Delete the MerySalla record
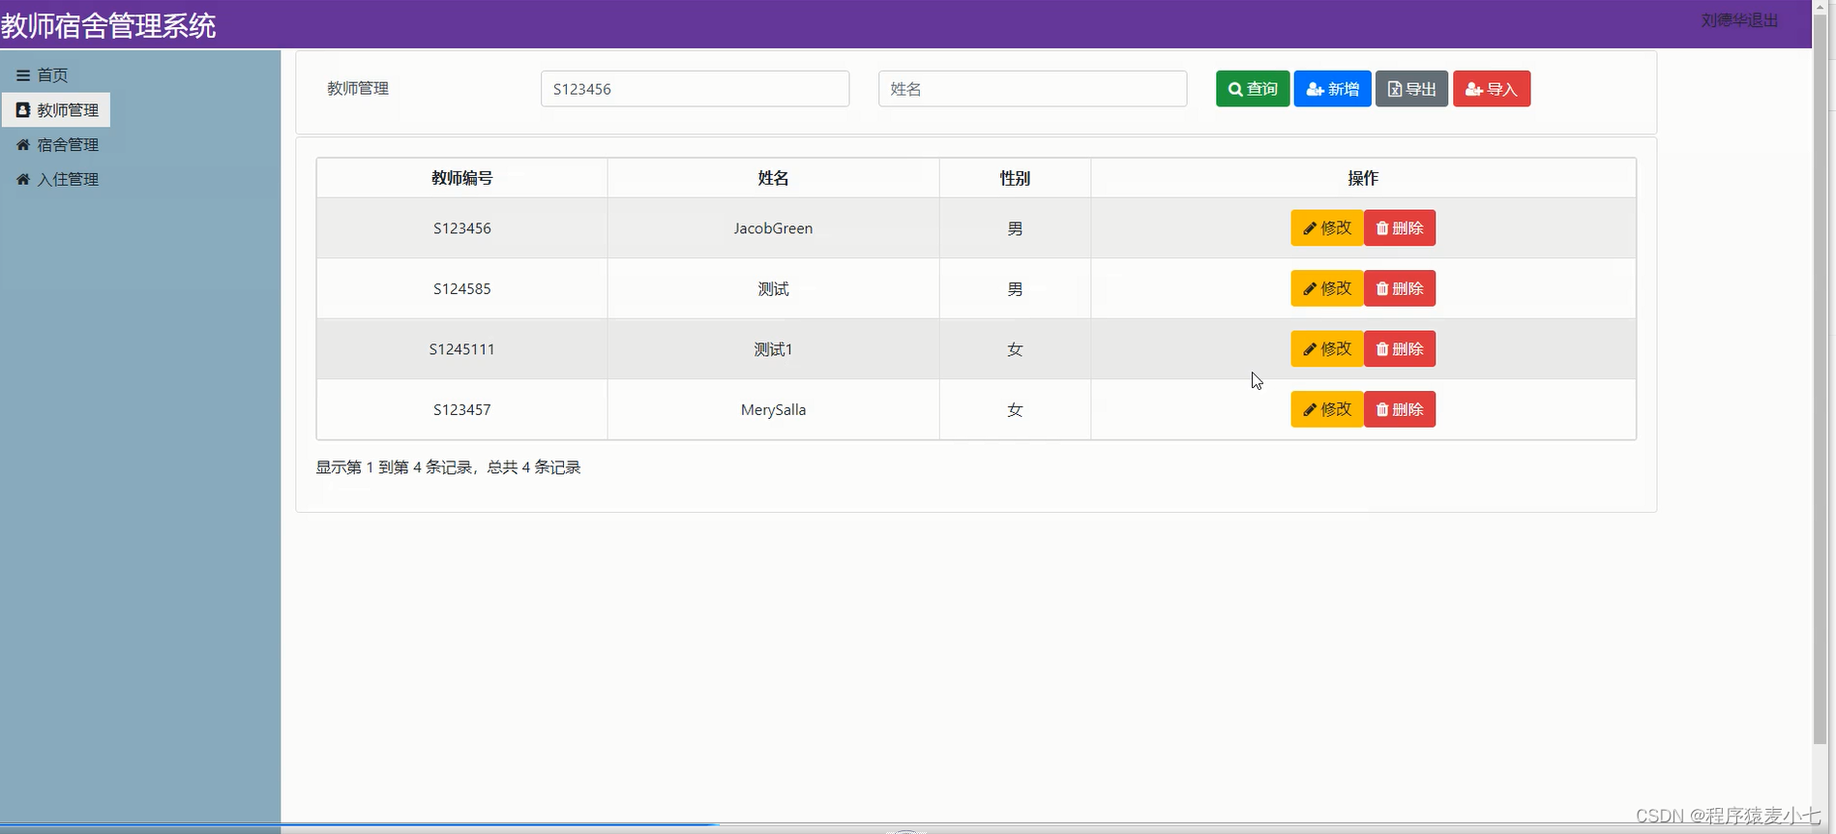 point(1400,409)
